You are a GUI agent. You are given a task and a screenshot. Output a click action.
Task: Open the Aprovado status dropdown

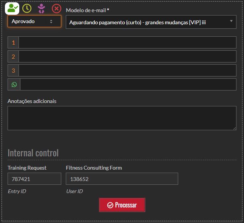tap(34, 21)
